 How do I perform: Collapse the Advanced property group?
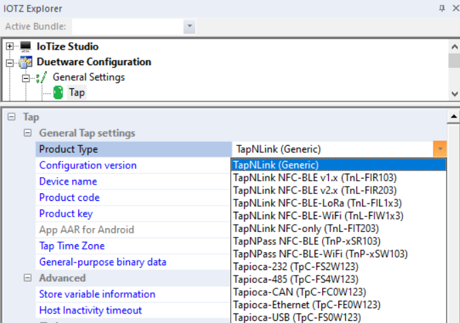click(x=28, y=278)
